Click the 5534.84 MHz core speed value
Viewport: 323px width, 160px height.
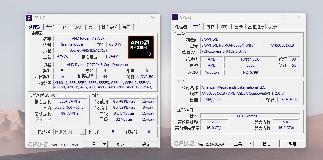[70, 101]
